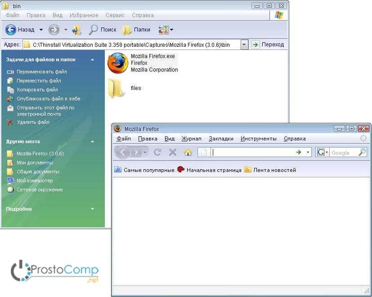Click the Папки folders toolbar button

point(137,30)
